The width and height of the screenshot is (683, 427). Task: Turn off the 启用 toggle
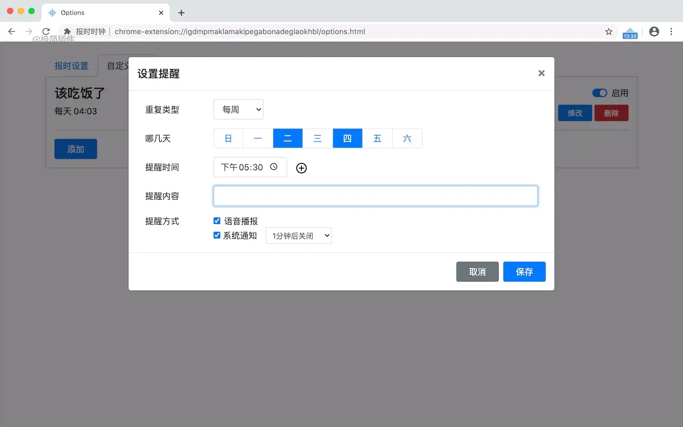coord(600,92)
